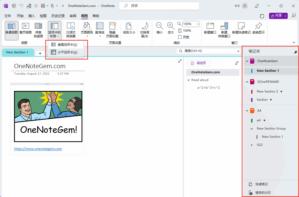Click the OneNoteGem cartoon image
The image size is (299, 197).
point(48,117)
